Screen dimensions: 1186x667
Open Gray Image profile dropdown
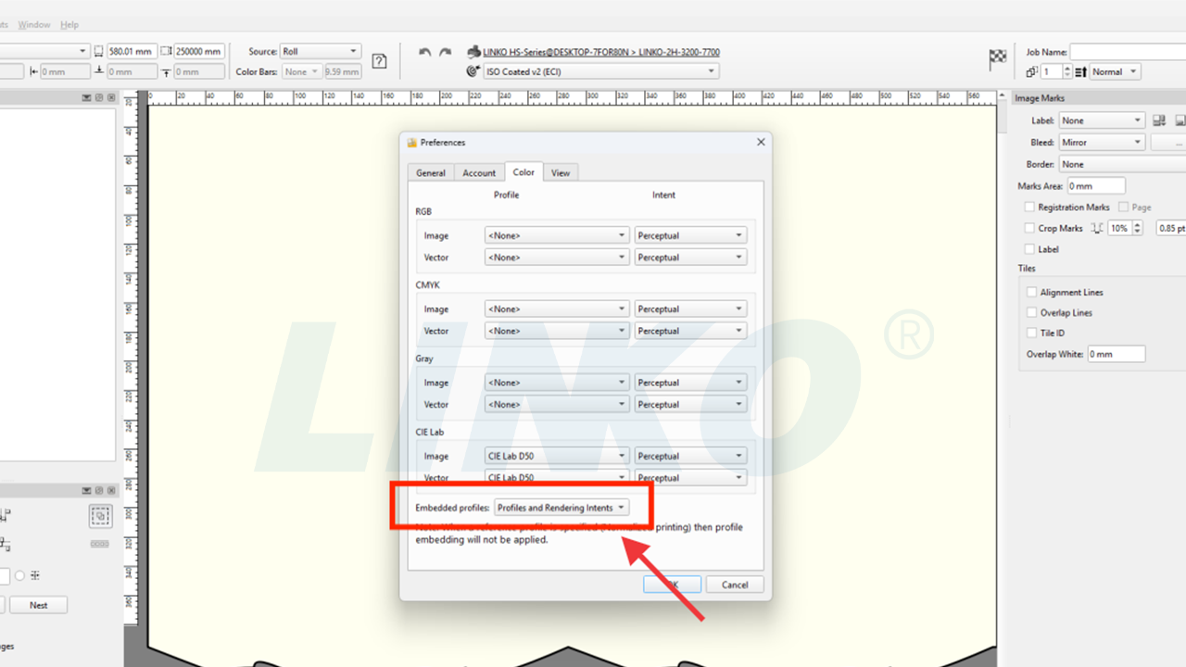pos(557,383)
